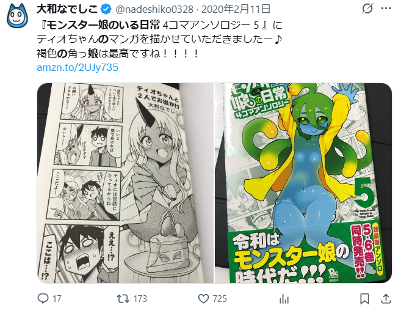
Task: Open the 2020年2月11日 timestamp link
Action: pos(236,9)
